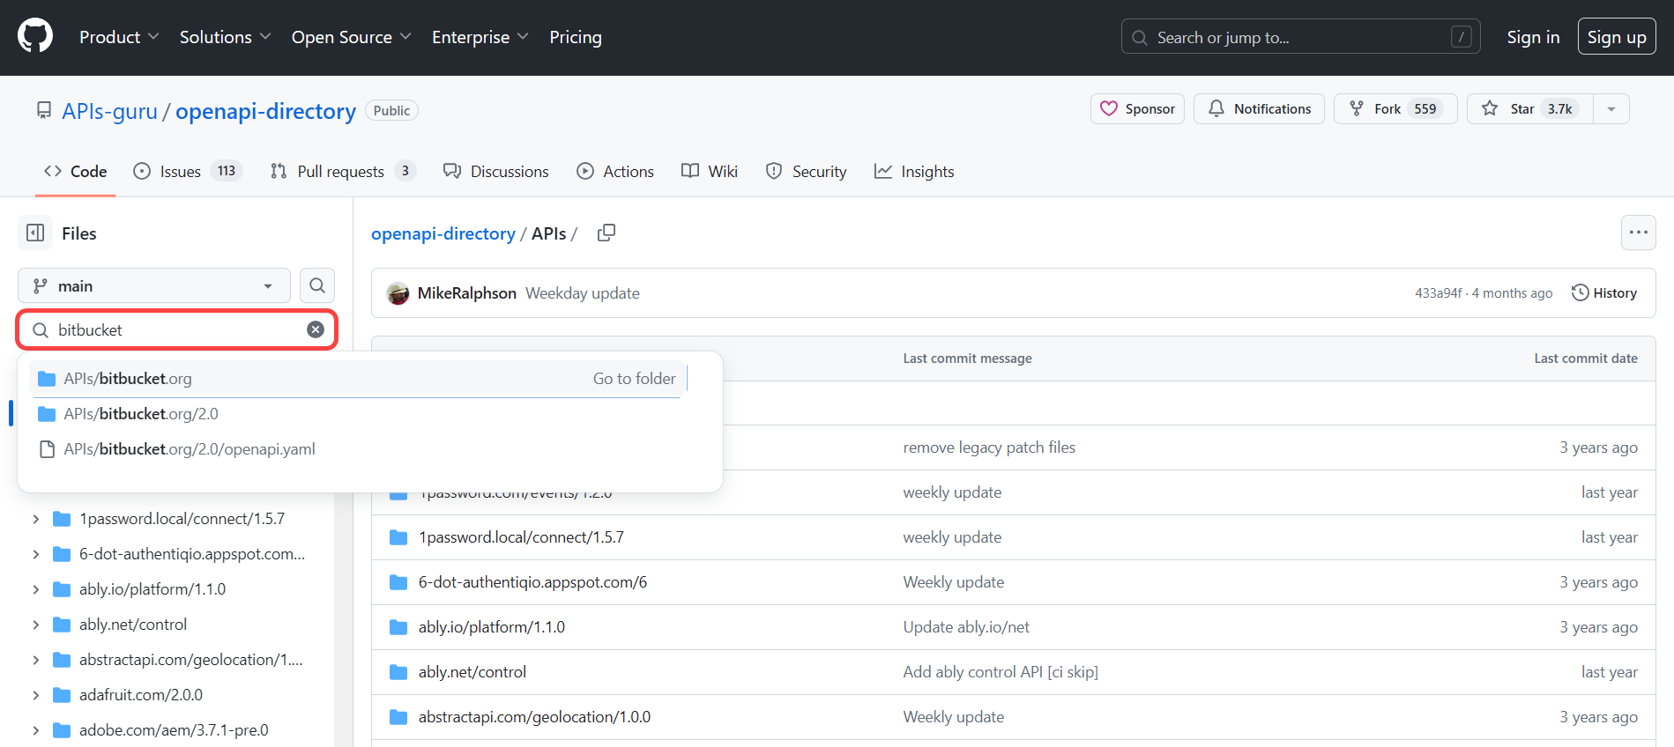Open the Wiki tab
Viewport: 1674px width, 747px height.
pos(710,172)
